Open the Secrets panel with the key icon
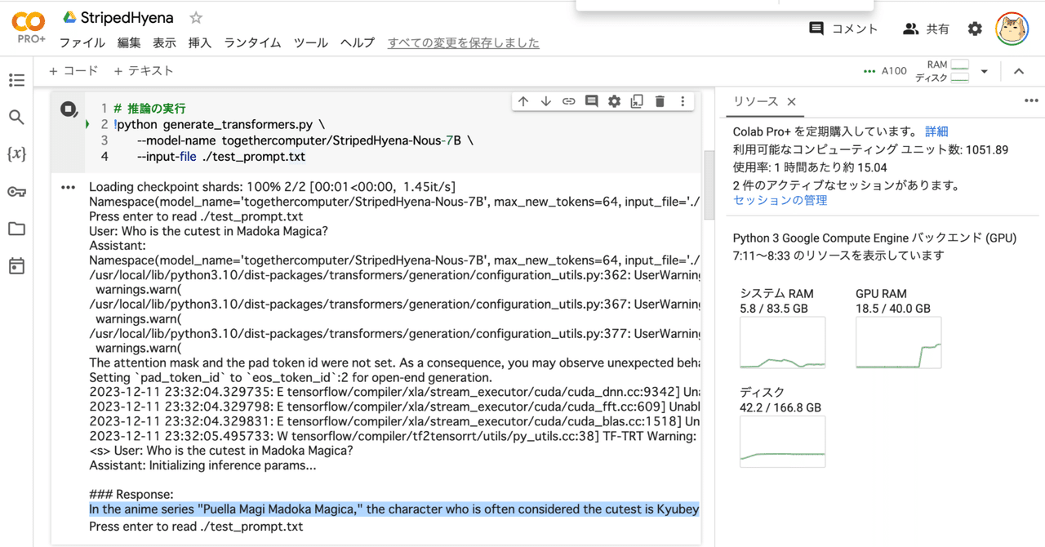The image size is (1045, 547). (x=16, y=190)
